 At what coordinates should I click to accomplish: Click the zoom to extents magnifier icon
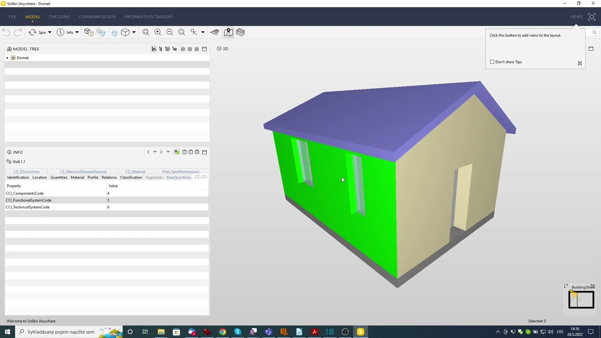[146, 32]
